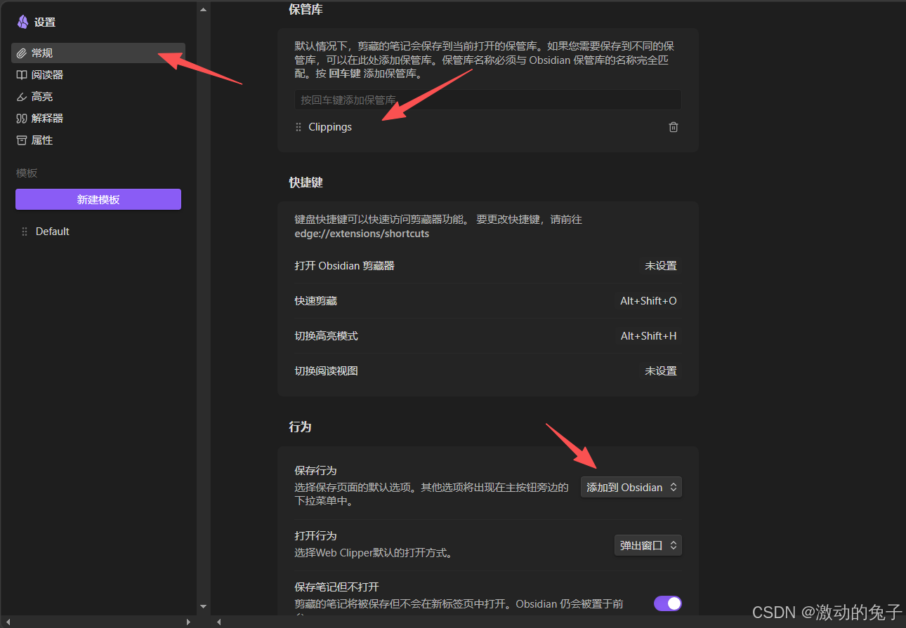
Task: Click the drag handle beside Default template
Action: pos(25,232)
